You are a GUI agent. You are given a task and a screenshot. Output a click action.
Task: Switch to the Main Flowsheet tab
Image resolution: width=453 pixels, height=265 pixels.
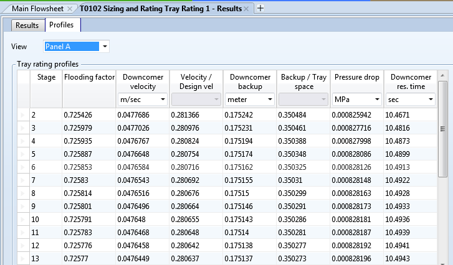(37, 9)
